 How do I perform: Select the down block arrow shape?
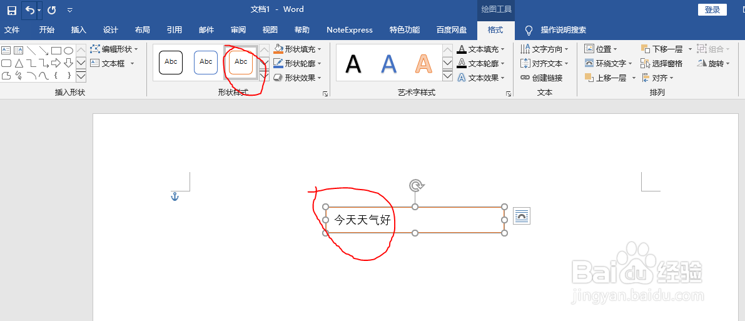pos(68,63)
